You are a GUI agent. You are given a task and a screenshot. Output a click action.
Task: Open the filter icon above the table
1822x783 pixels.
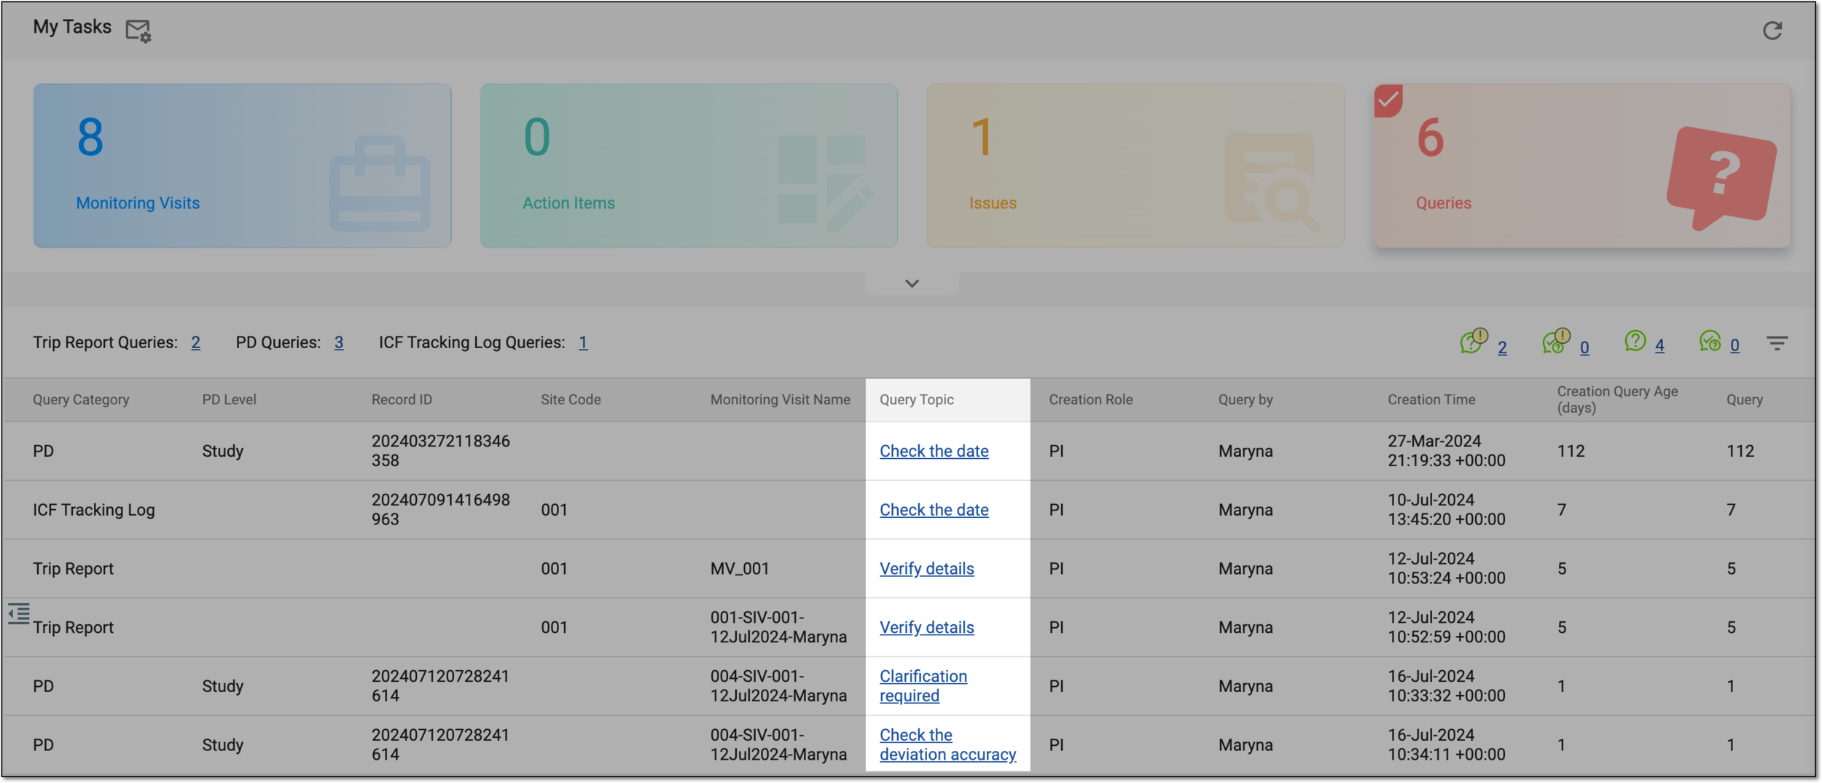1777,343
